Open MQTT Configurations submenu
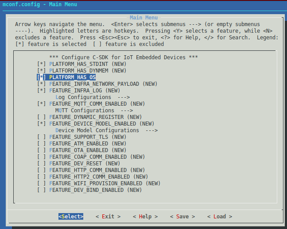Screen dimensions: 287x229 pyautogui.click(x=94, y=111)
